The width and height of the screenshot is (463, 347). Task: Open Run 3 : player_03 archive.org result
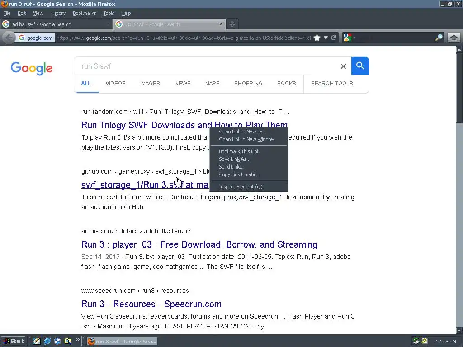[199, 244]
